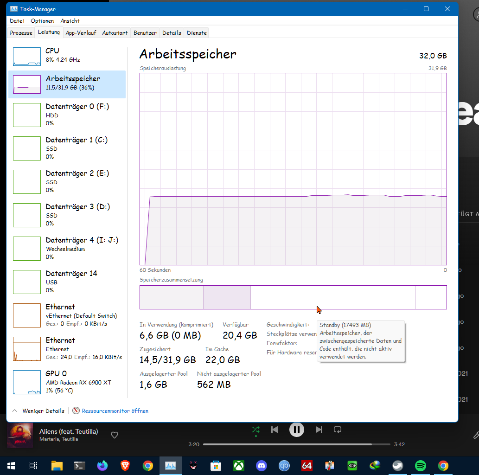The height and width of the screenshot is (475, 479).
Task: Open the Windows Start menu
Action: (11, 466)
